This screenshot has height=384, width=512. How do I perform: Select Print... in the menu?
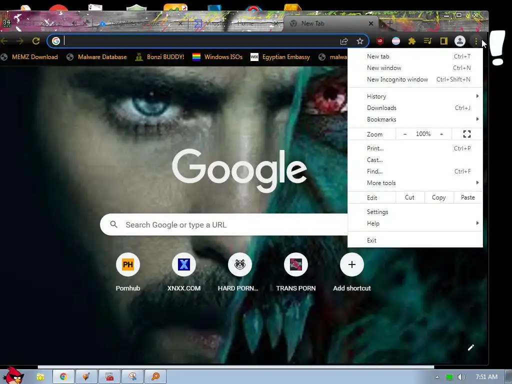click(415, 148)
